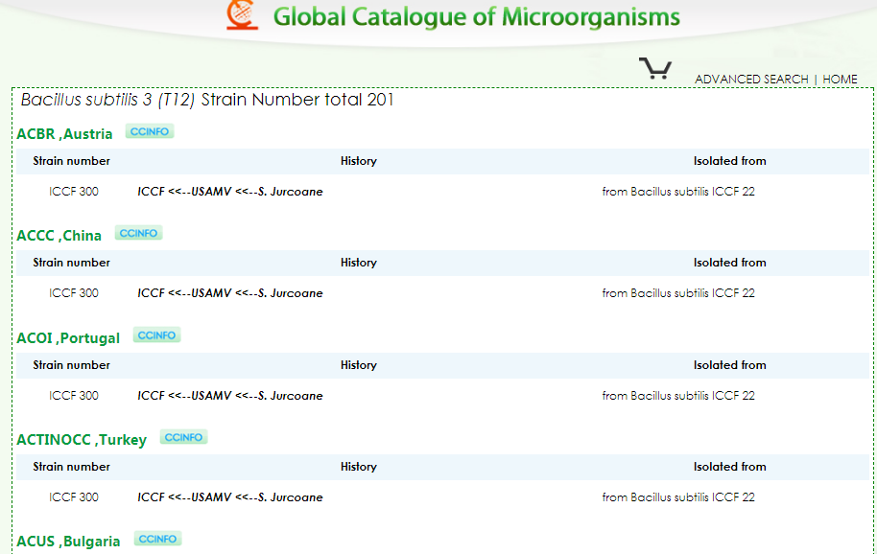
Task: Open the ACOI, Portugal collection heading
Action: pos(68,338)
